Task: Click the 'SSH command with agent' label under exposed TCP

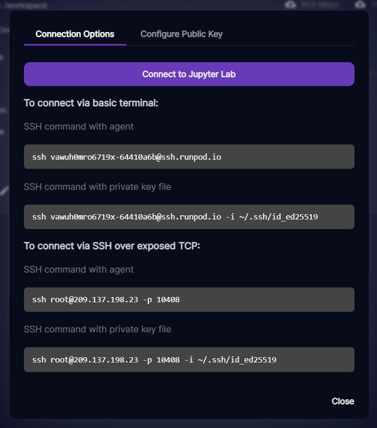Action: [x=79, y=270]
